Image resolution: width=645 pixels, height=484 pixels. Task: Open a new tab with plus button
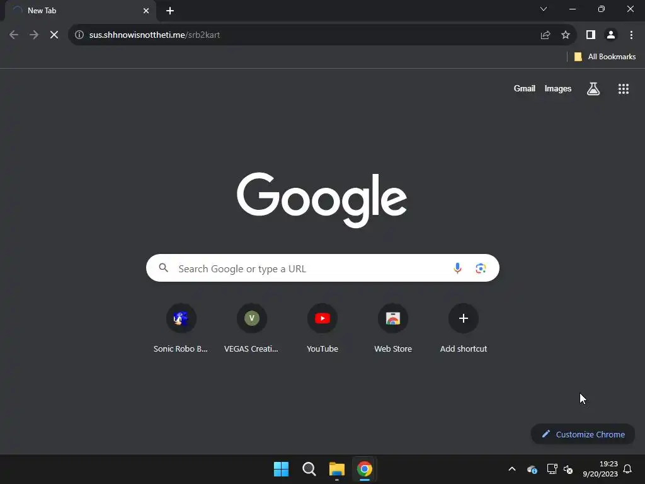[170, 11]
